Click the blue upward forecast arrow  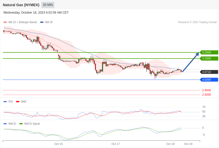[x=191, y=62]
